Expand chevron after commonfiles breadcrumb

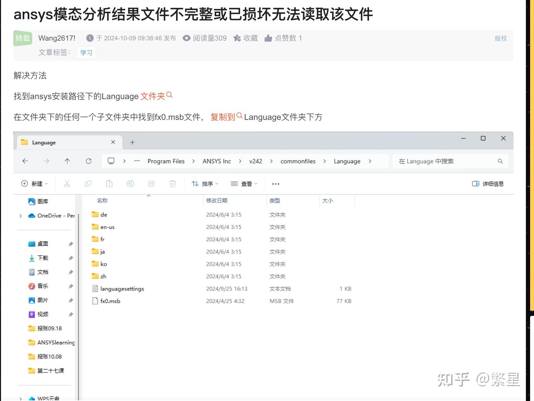pos(324,161)
